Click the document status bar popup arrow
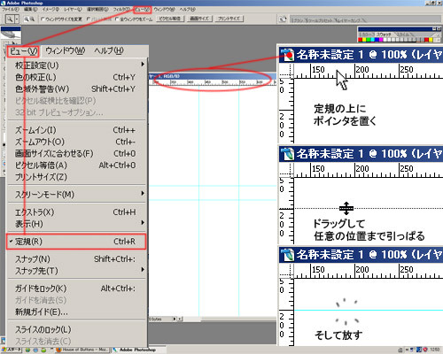443x354 pixels. tap(175, 319)
